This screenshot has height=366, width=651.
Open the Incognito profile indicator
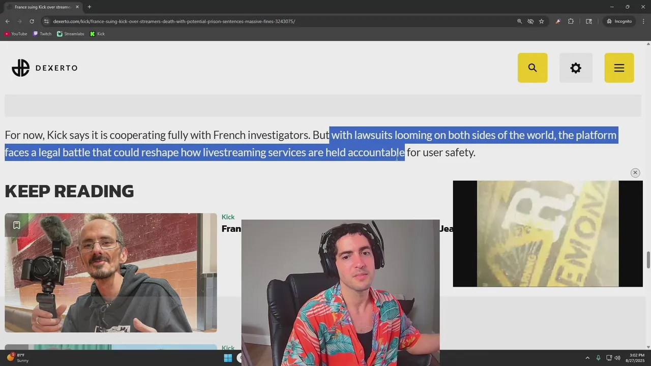[619, 21]
